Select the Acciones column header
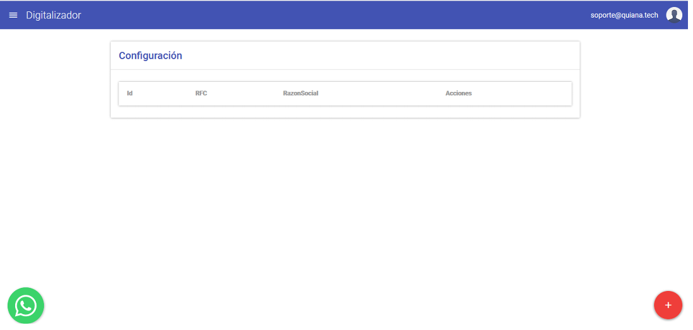 click(458, 93)
